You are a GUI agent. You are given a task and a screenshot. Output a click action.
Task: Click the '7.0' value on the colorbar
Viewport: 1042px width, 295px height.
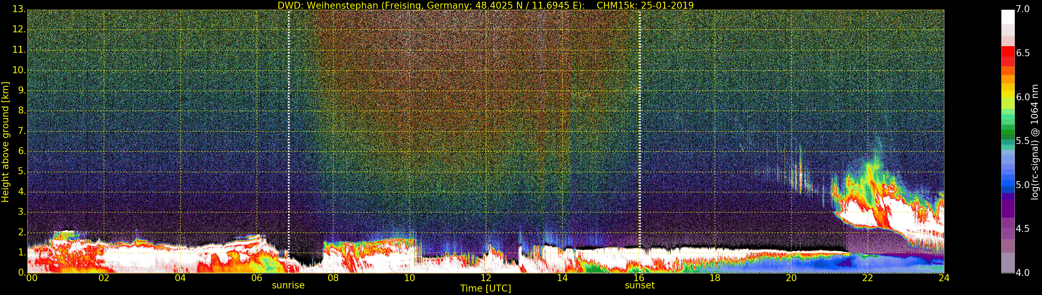point(1023,9)
